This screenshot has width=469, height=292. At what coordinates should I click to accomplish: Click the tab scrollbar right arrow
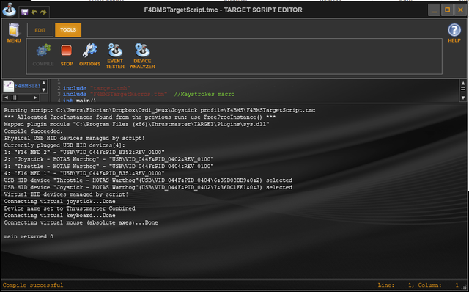point(35,98)
